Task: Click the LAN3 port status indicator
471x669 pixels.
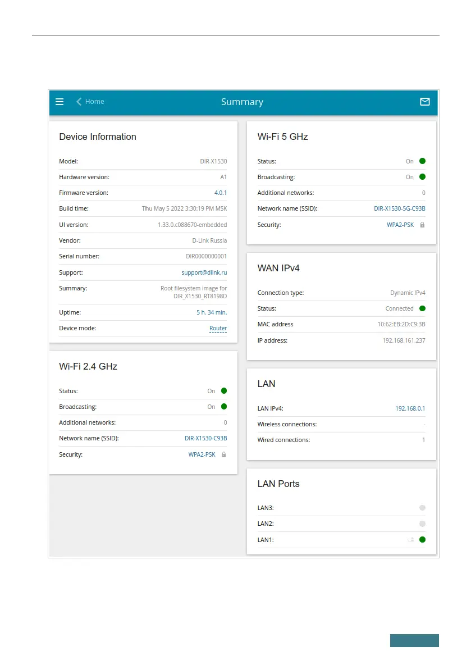Action: pyautogui.click(x=422, y=508)
